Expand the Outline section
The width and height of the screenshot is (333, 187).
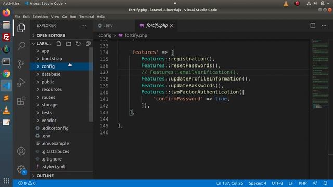[x=61, y=176]
